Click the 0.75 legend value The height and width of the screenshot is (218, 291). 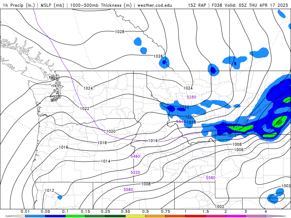[166, 211]
